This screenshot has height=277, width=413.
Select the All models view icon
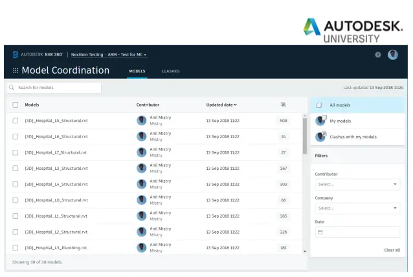tap(319, 105)
